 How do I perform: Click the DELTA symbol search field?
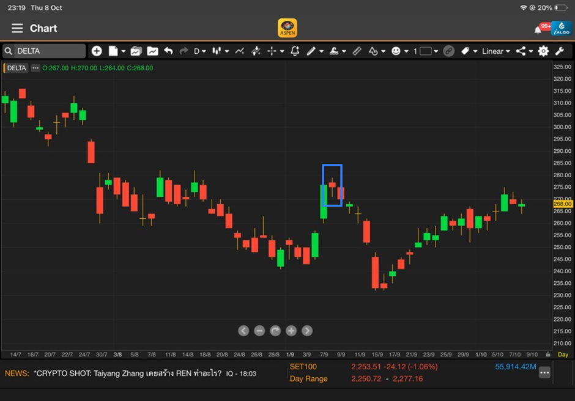[x=45, y=51]
